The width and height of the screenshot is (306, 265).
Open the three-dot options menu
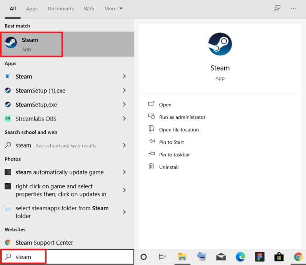coord(293,8)
